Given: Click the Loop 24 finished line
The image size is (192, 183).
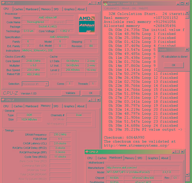Looking at the screenshot, I should [143, 126].
